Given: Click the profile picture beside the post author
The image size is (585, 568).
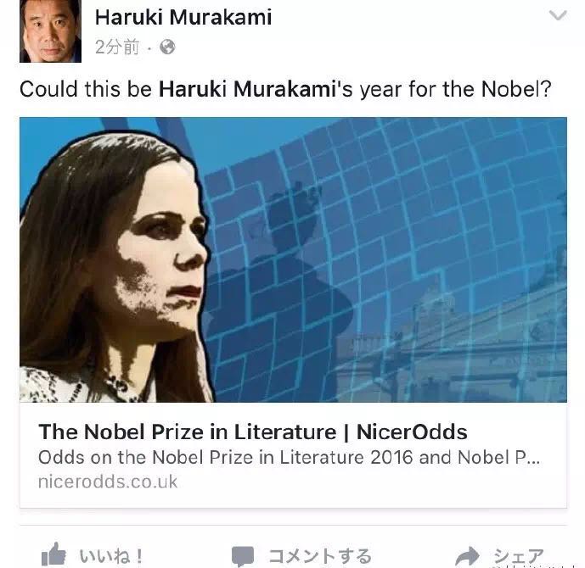Looking at the screenshot, I should [x=50, y=31].
